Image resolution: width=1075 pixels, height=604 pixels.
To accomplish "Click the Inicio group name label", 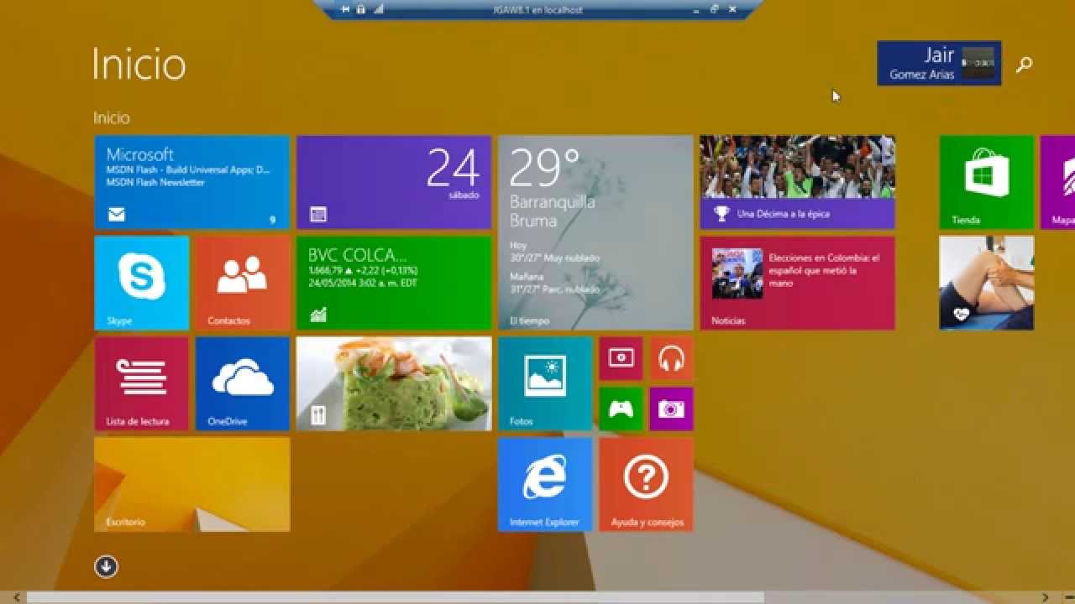I will tap(112, 118).
